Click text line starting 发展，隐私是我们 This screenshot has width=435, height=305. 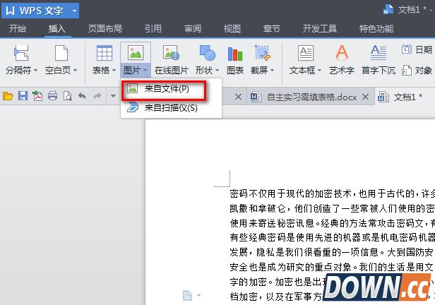[332, 252]
